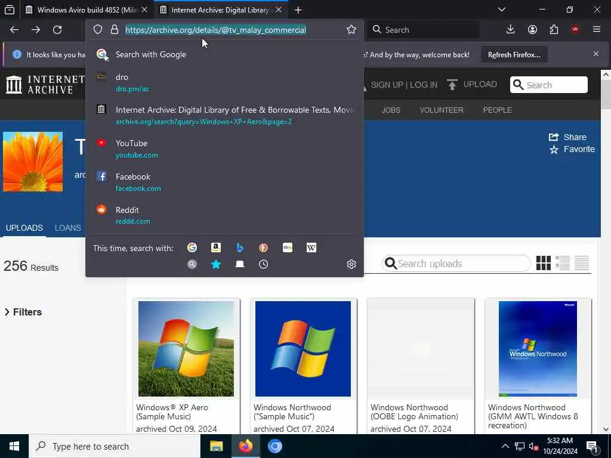Switch uploads to extended list view
Image resolution: width=611 pixels, height=458 pixels.
(563, 263)
